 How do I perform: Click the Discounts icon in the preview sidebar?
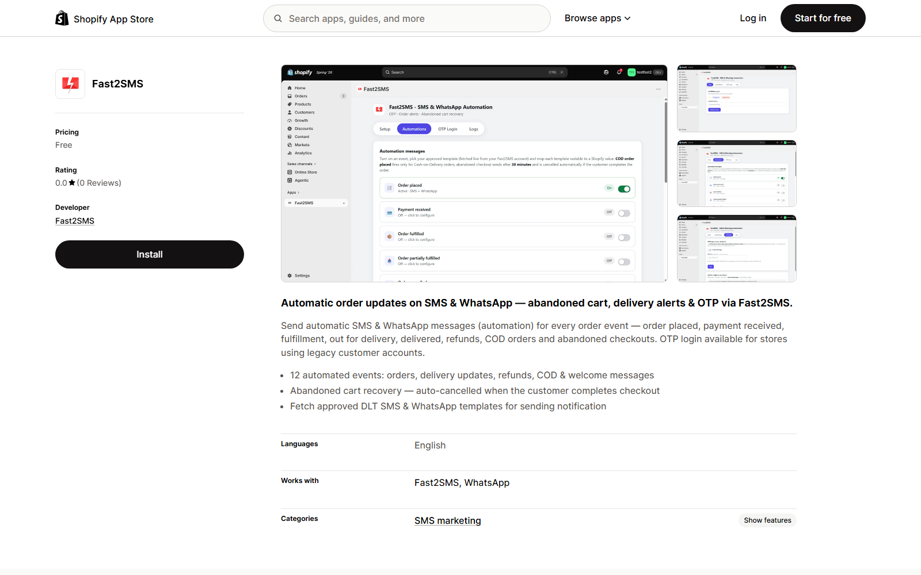[290, 128]
